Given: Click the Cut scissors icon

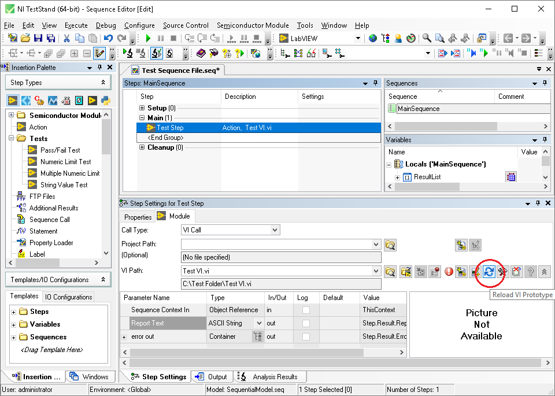Looking at the screenshot, I should tap(66, 38).
